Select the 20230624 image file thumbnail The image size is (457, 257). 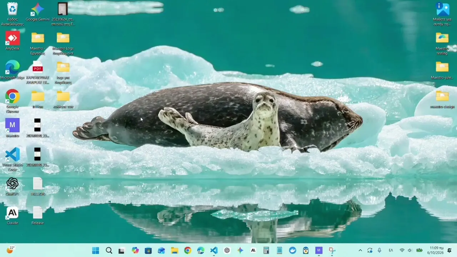pyautogui.click(x=63, y=9)
